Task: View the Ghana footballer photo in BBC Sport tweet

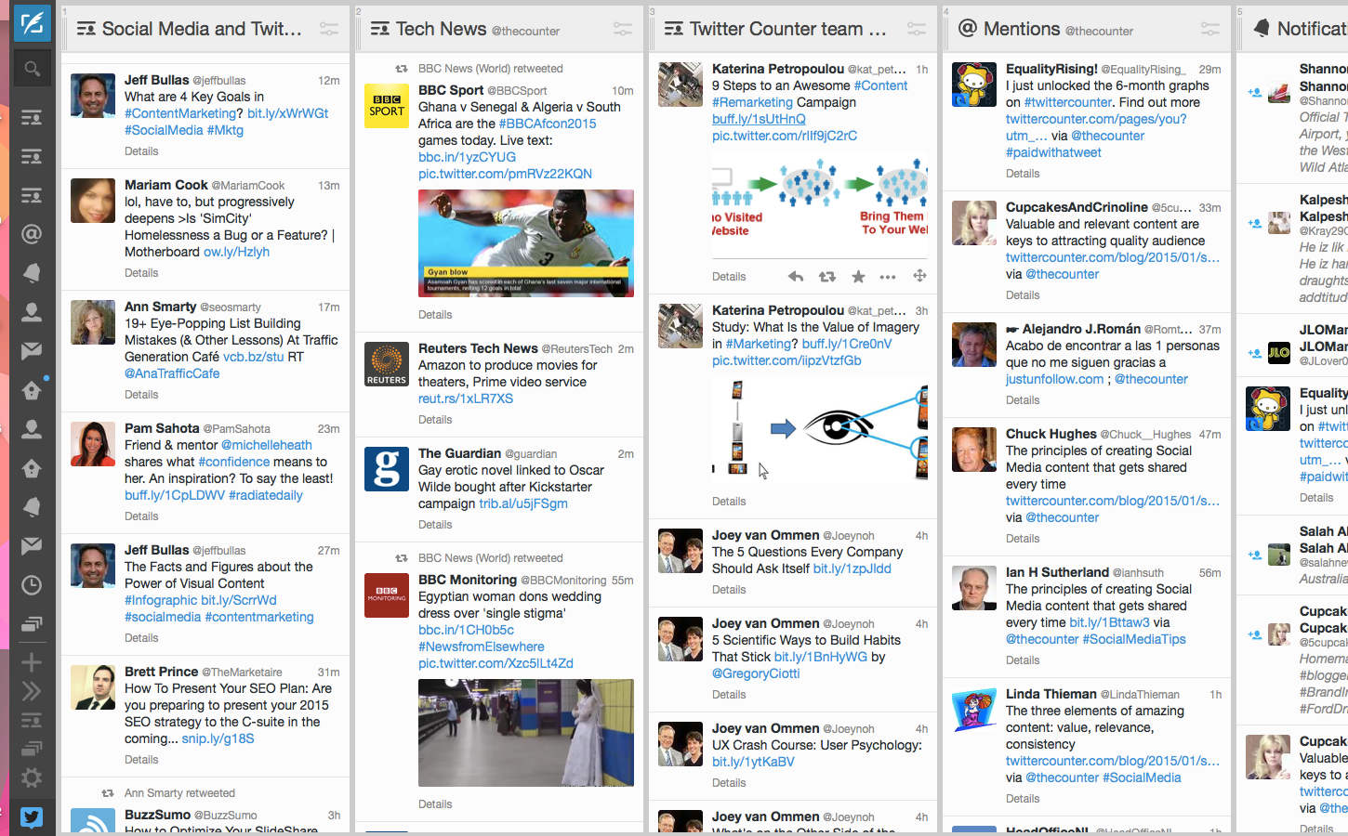Action: (526, 243)
